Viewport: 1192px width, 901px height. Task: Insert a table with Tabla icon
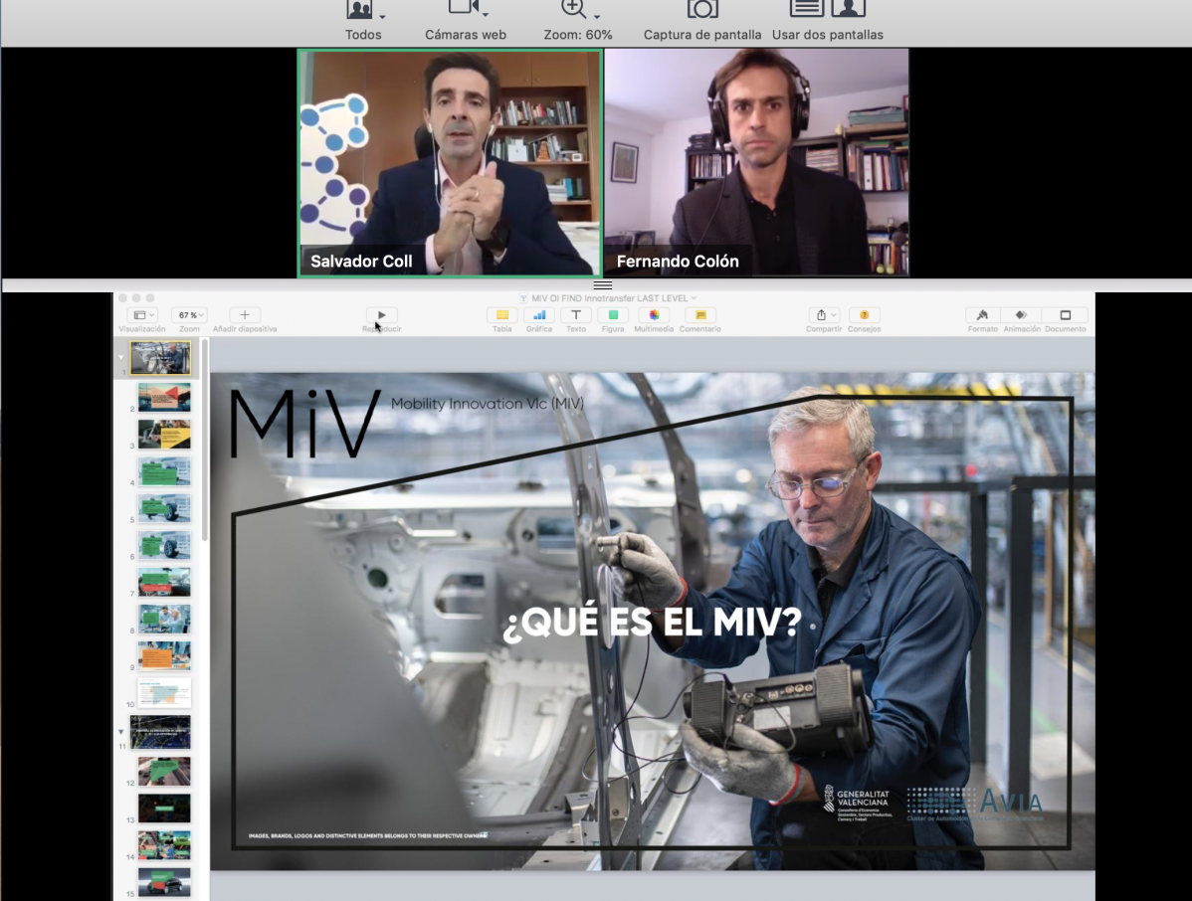501,314
